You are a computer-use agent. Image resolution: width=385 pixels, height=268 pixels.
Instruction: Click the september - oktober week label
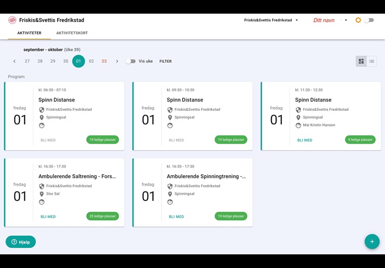tap(52, 50)
